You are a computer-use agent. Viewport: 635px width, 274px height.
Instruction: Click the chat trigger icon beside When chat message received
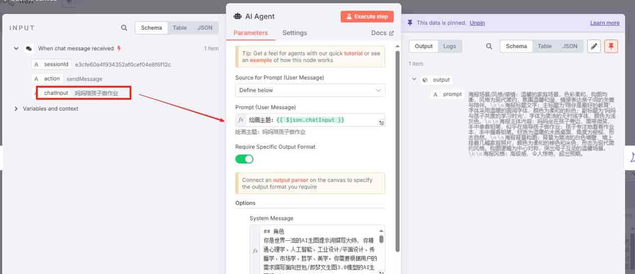click(29, 49)
